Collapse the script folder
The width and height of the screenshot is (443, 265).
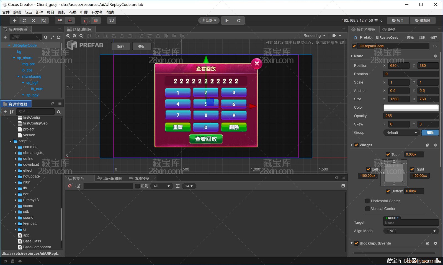pyautogui.click(x=11, y=141)
